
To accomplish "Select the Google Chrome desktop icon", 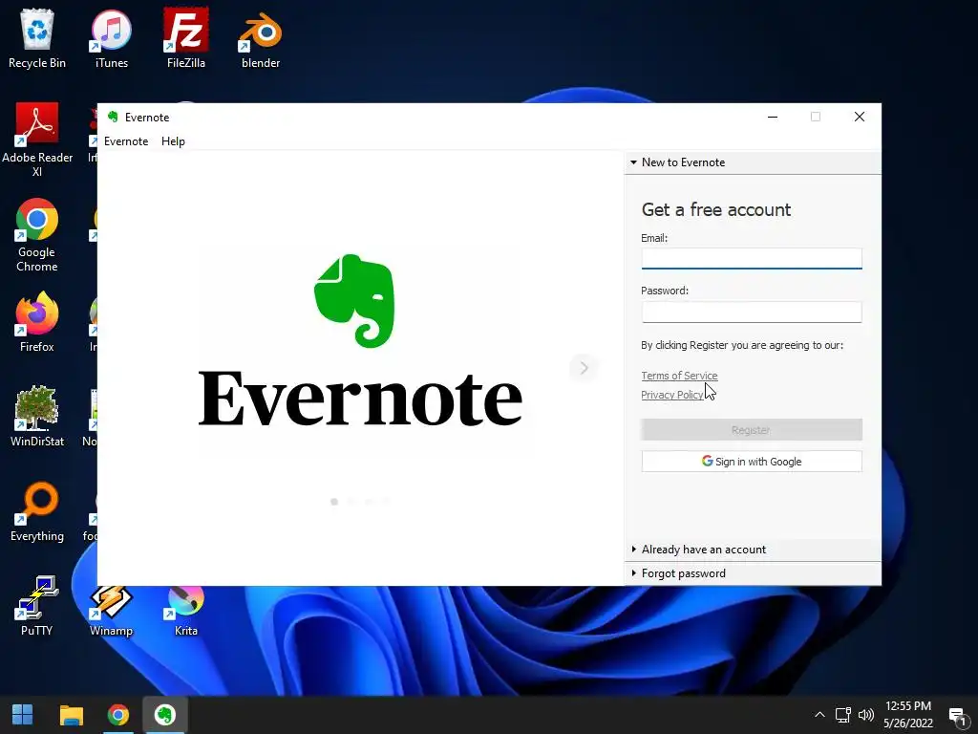I will click(37, 235).
